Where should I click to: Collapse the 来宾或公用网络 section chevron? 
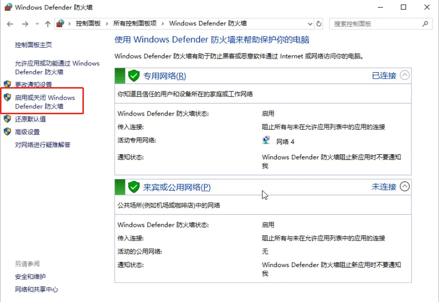[405, 187]
